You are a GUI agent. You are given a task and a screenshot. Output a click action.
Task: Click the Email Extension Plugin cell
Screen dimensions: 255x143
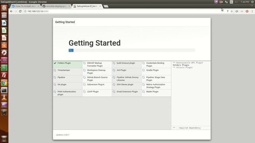pos(127,93)
